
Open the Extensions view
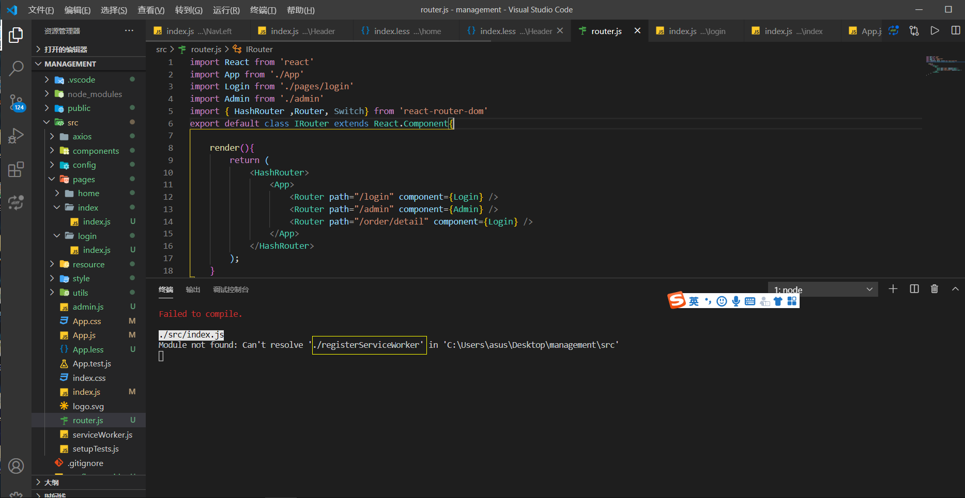[x=16, y=169]
